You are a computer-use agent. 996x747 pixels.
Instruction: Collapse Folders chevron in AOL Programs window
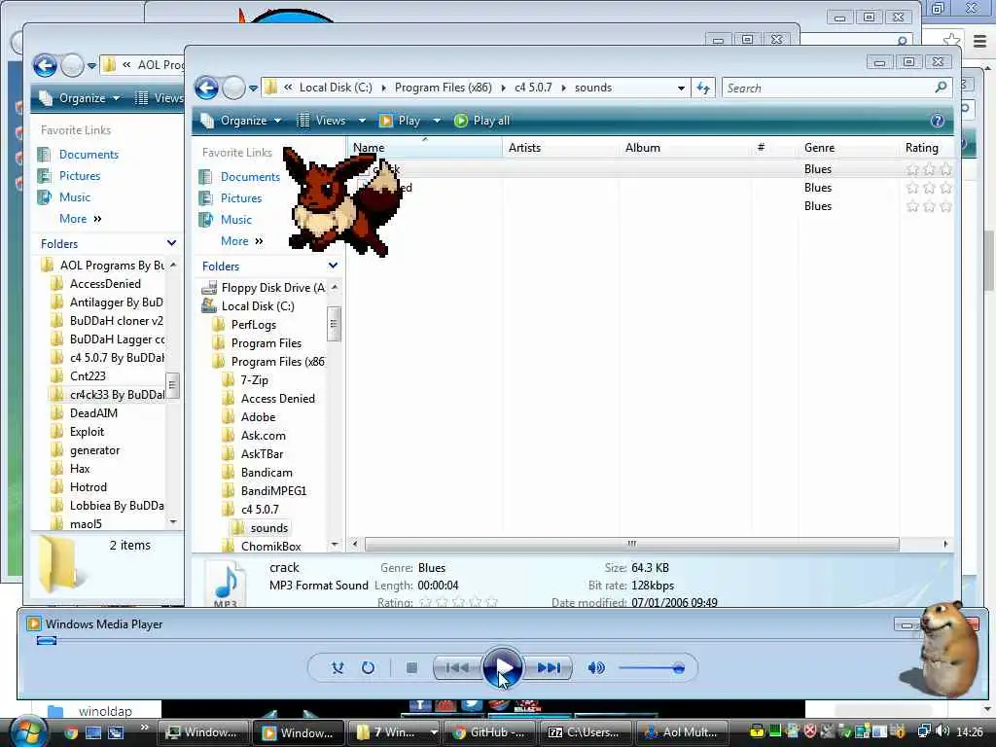click(x=171, y=243)
